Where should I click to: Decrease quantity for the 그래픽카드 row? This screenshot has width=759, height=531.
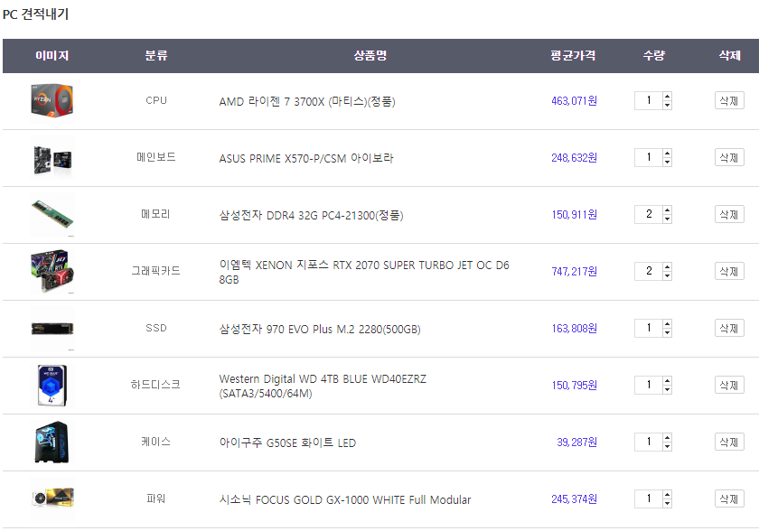click(x=667, y=275)
